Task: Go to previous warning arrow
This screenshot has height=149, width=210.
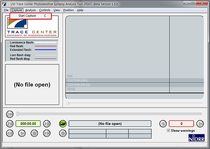Action: [x=163, y=124]
